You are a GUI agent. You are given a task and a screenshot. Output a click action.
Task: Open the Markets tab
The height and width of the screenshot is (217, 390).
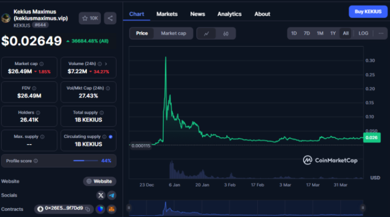coord(167,14)
